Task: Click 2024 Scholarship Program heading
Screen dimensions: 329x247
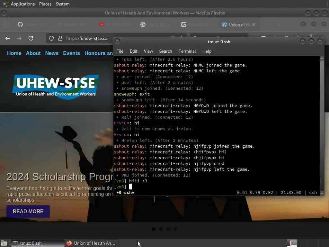Action: tap(59, 177)
